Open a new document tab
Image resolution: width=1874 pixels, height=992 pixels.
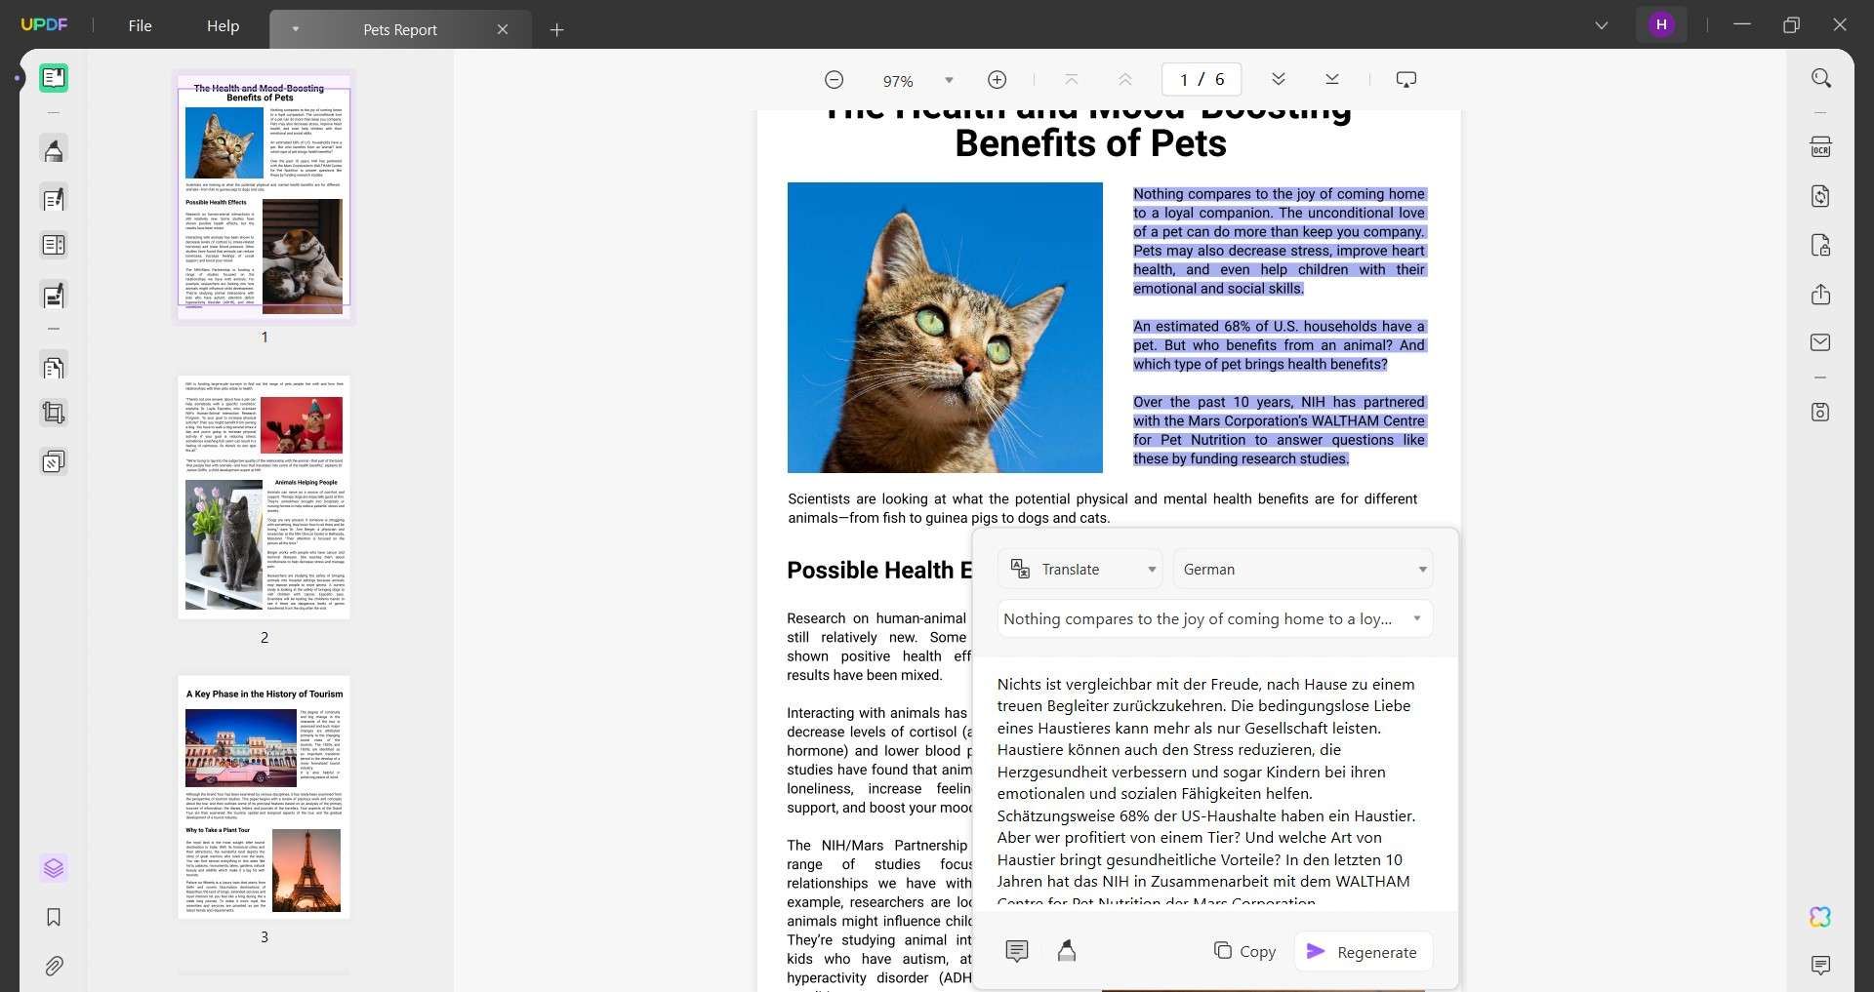coord(556,29)
